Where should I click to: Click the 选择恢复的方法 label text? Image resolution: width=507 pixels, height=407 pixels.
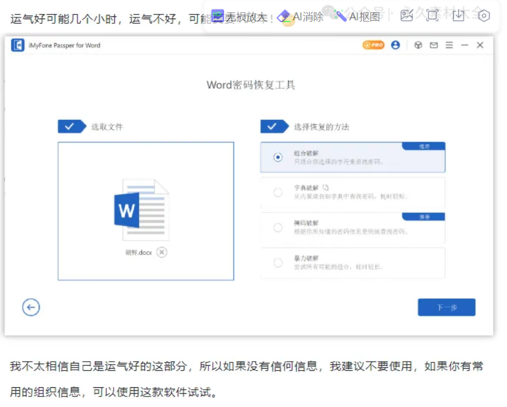point(321,127)
